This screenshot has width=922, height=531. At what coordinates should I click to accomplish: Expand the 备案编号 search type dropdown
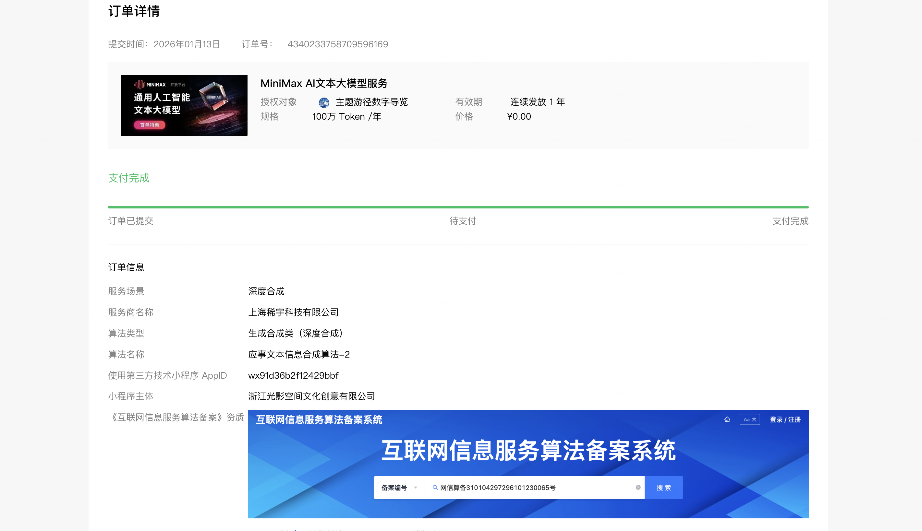tap(399, 488)
